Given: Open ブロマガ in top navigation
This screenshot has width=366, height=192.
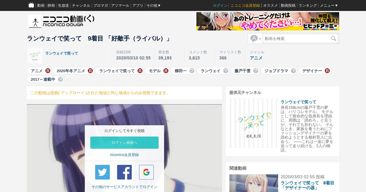Looking at the screenshot, I should click(x=101, y=5).
